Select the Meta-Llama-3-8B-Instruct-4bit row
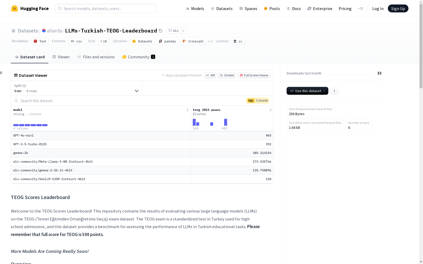 (x=142, y=162)
